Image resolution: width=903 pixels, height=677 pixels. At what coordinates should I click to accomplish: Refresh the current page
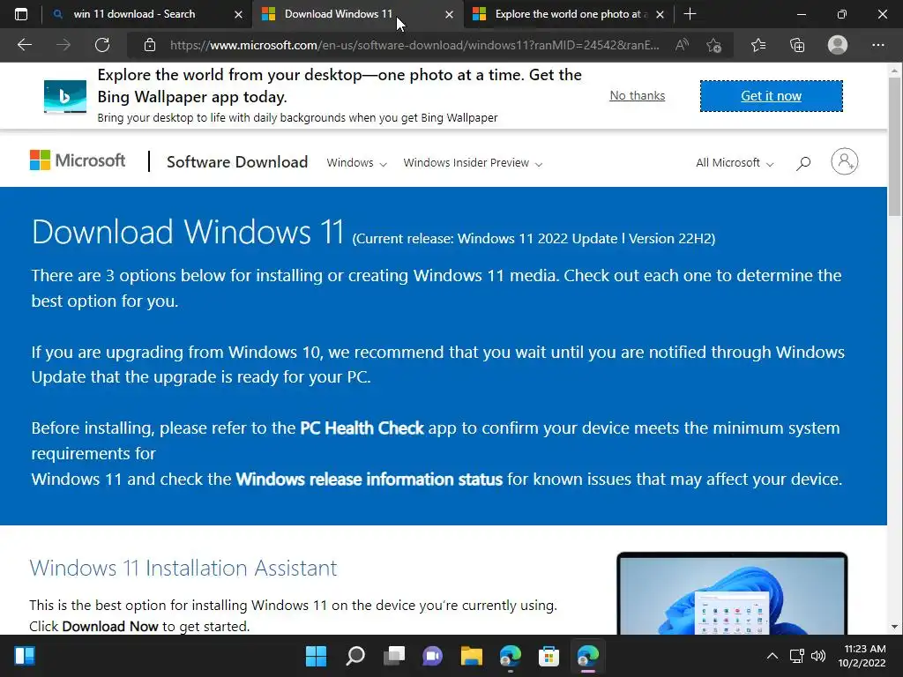pyautogui.click(x=102, y=45)
